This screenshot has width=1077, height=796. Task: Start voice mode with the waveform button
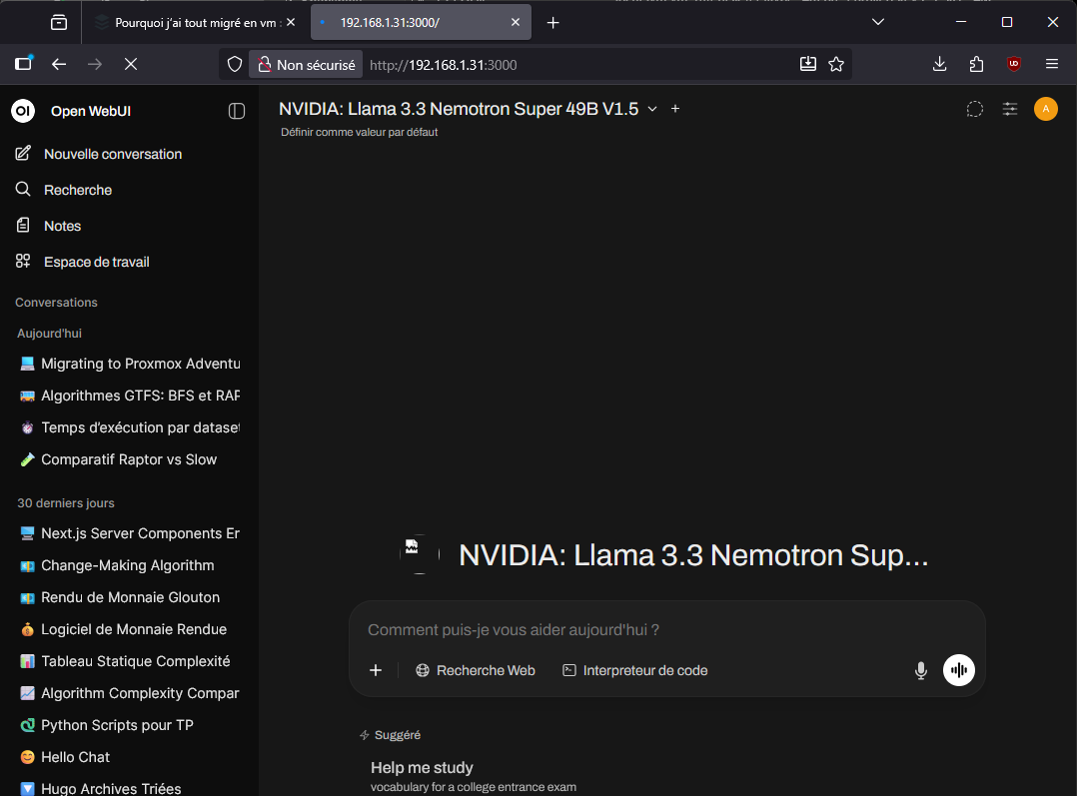(x=958, y=670)
